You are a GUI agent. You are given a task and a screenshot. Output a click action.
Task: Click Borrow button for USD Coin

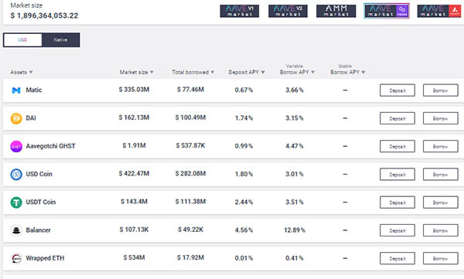[440, 174]
